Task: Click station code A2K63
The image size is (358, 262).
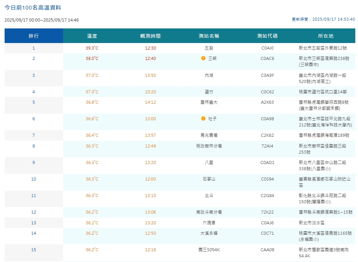Action: (267, 102)
